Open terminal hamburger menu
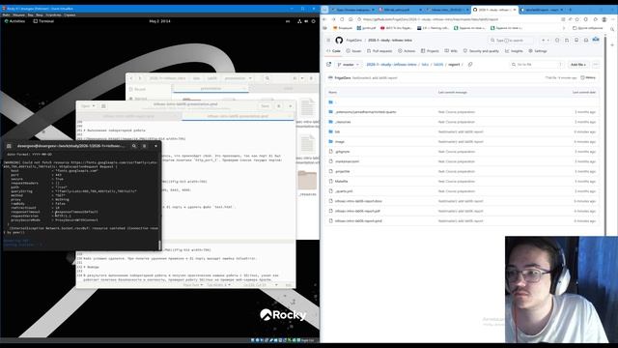Screen dimensions: 618x348 (144, 146)
